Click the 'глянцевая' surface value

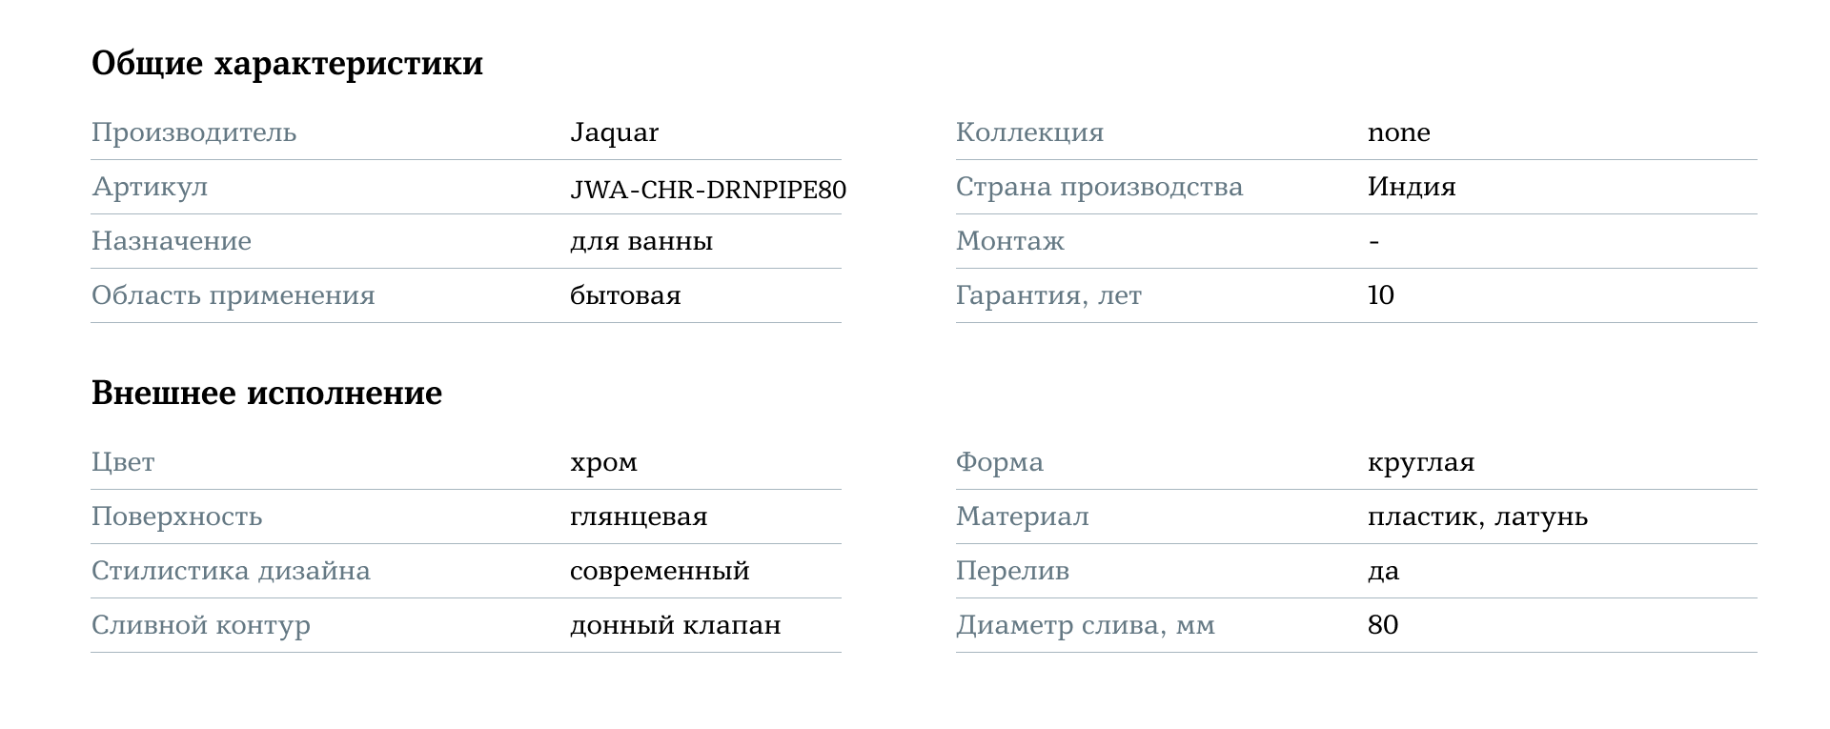[x=639, y=516]
